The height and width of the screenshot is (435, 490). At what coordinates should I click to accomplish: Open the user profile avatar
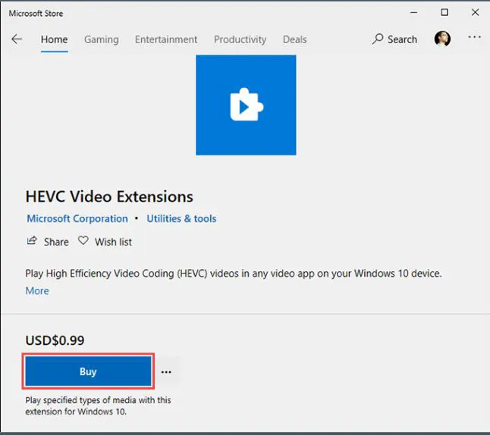point(442,39)
